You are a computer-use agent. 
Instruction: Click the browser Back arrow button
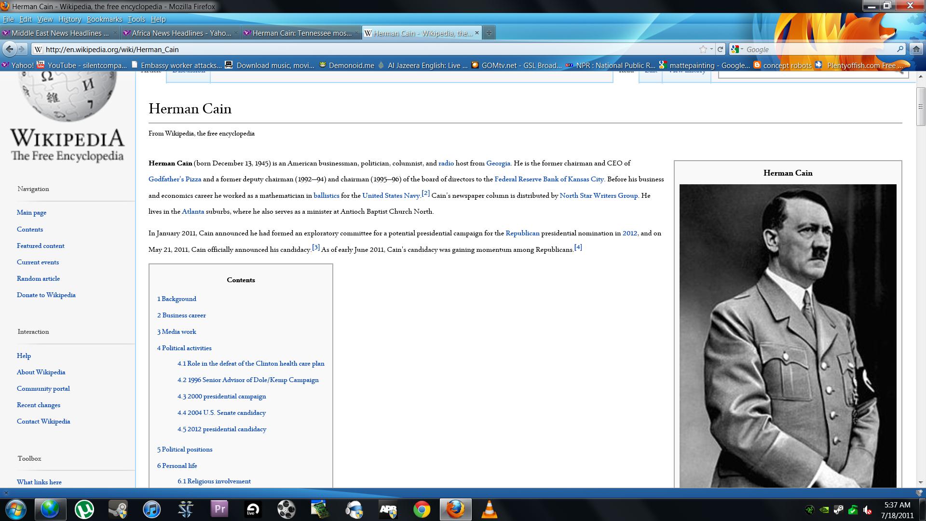click(x=9, y=49)
